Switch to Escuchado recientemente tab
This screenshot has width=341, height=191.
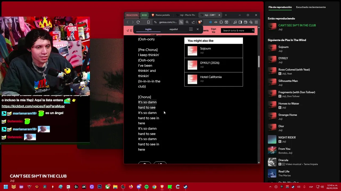click(x=311, y=7)
